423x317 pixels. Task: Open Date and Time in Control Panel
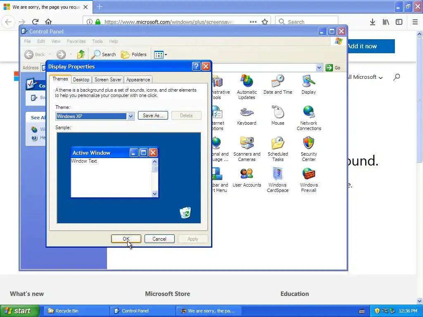[278, 84]
